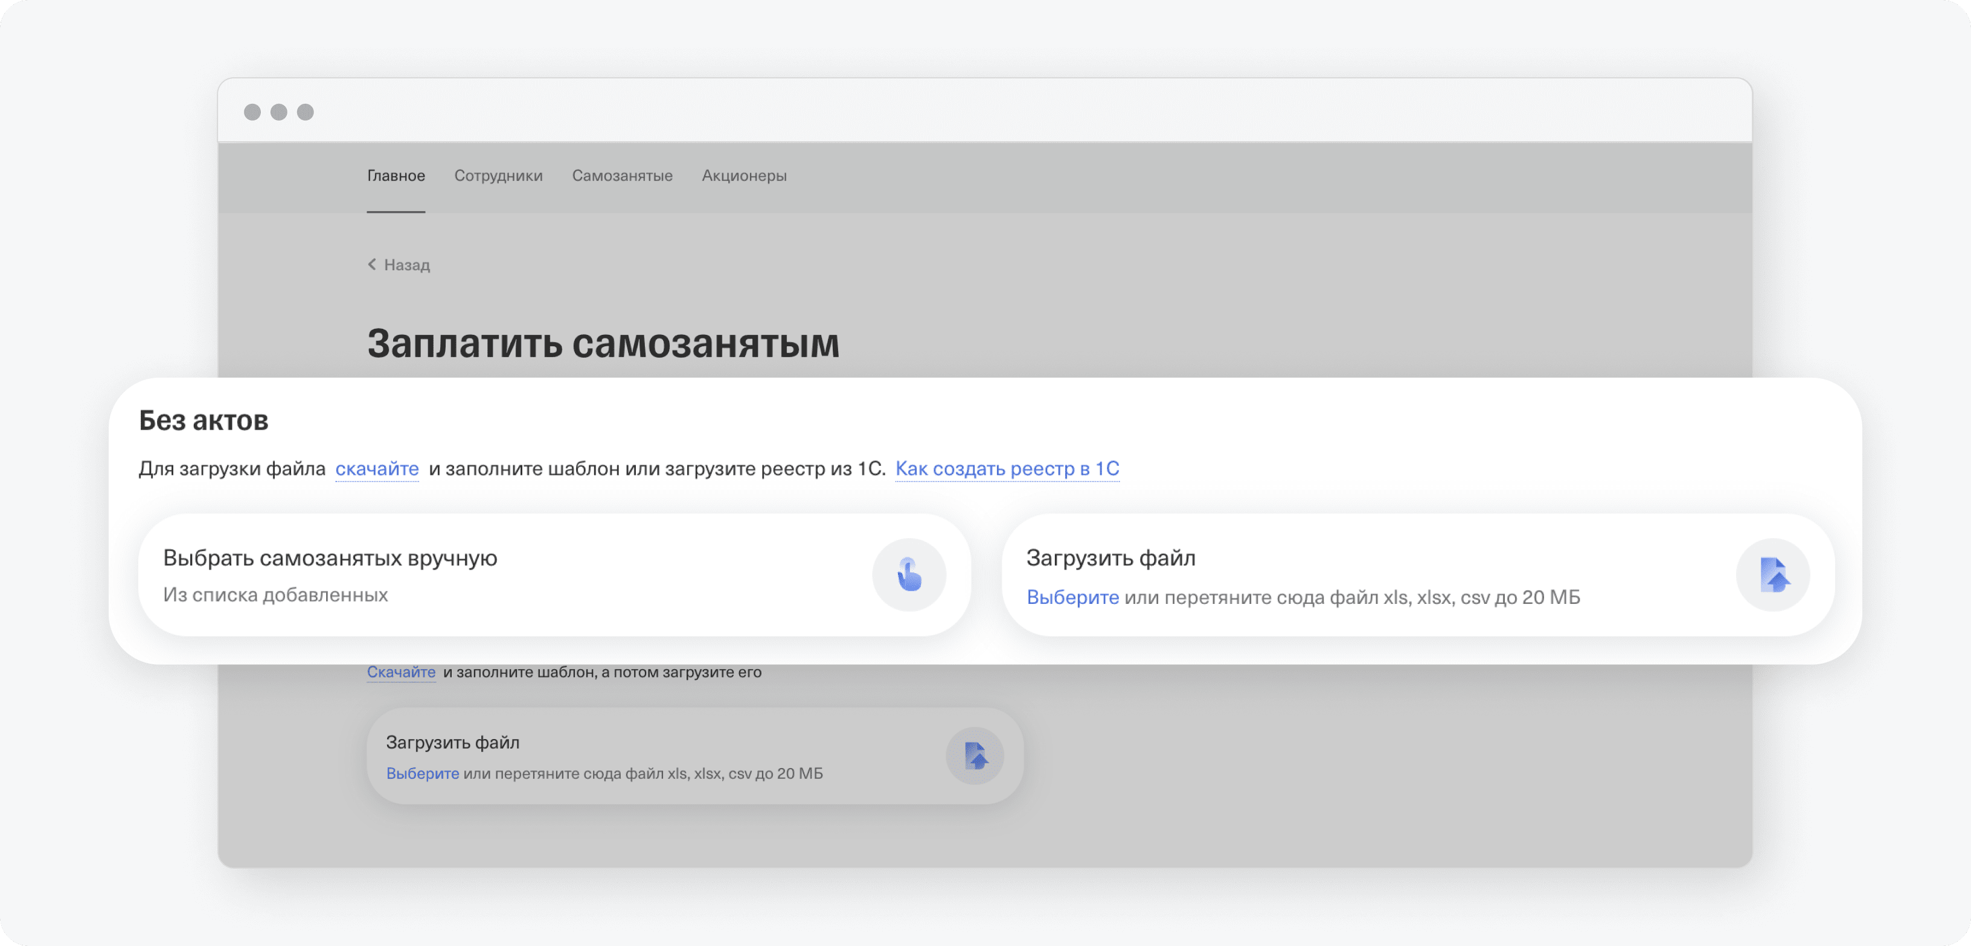Choose Выбрать самозанятых вручную card title
This screenshot has height=946, width=1971.
click(x=330, y=557)
